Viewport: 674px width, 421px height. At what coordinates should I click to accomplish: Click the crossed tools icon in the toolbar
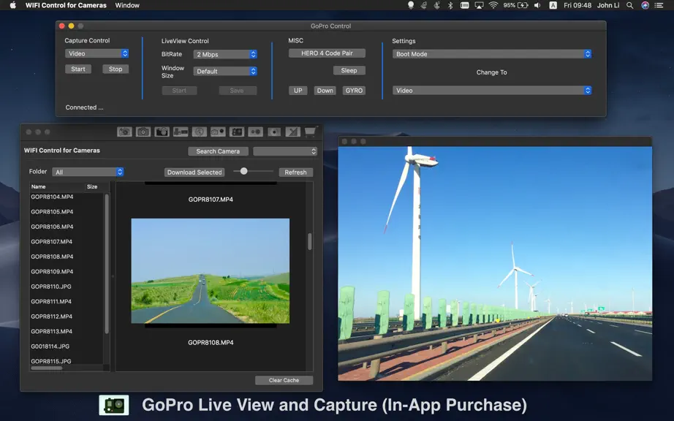pyautogui.click(x=292, y=132)
